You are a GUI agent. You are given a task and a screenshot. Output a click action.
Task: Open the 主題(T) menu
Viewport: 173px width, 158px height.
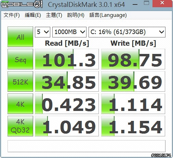click(54, 15)
